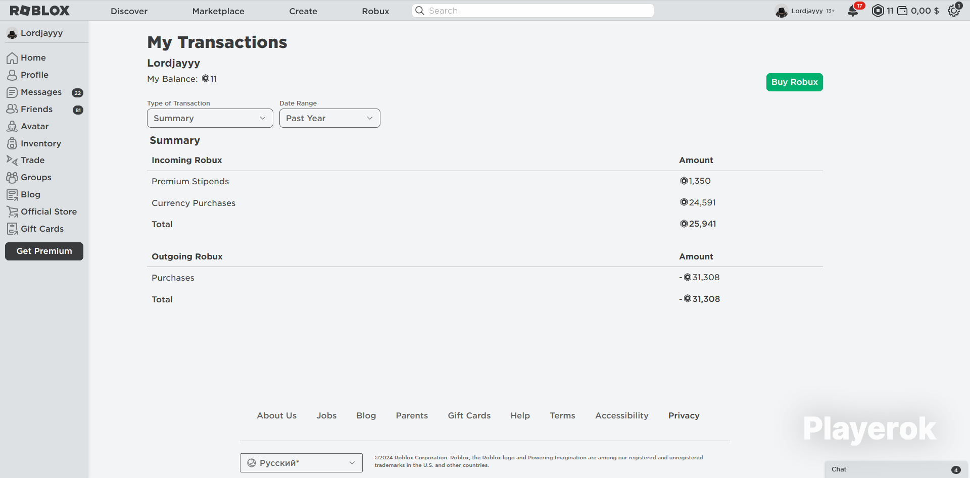The height and width of the screenshot is (478, 970).
Task: Open Avatar from the sidebar
Action: [34, 126]
